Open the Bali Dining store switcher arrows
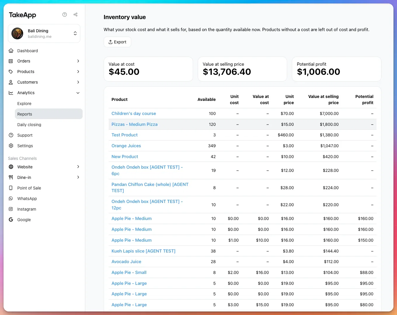397x315 pixels. (x=75, y=33)
